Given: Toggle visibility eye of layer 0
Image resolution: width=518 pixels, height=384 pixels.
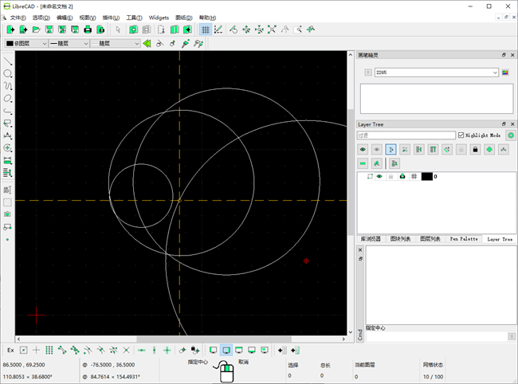Looking at the screenshot, I should (x=379, y=176).
